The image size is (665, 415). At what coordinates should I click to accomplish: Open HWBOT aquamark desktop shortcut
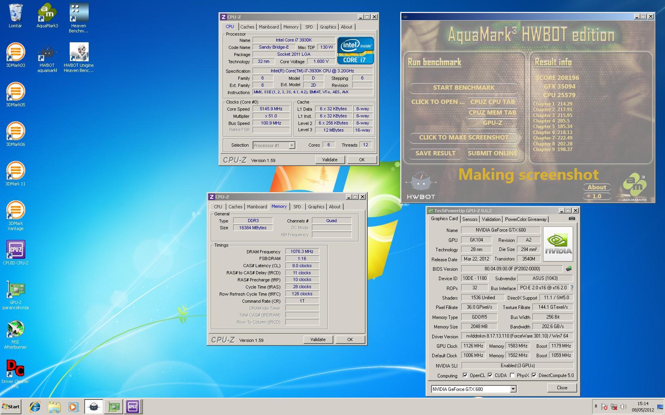pyautogui.click(x=47, y=58)
